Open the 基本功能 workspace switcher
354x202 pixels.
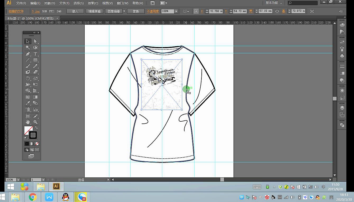click(x=274, y=3)
